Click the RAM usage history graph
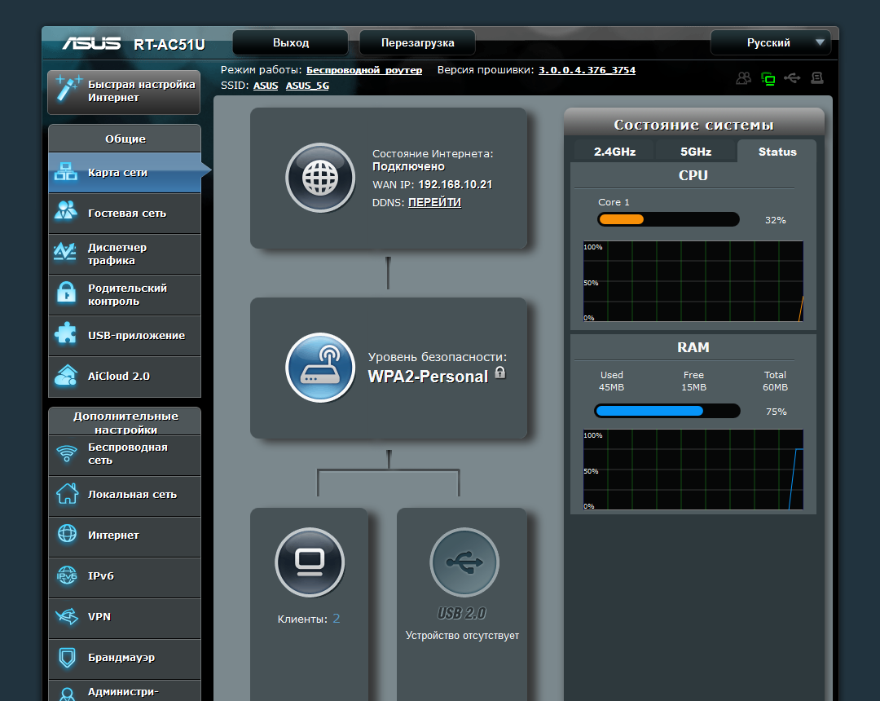The image size is (880, 701). point(693,470)
